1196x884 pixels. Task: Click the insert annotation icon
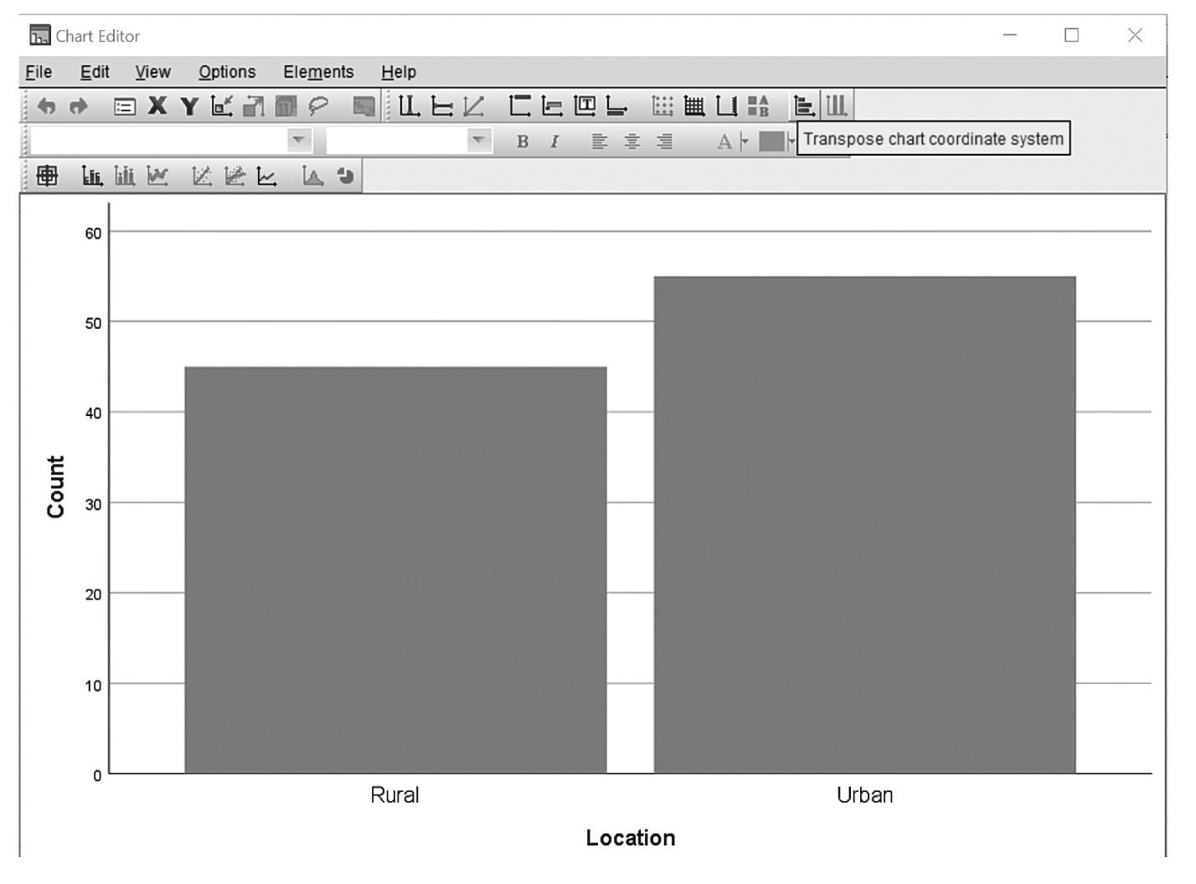pos(552,105)
